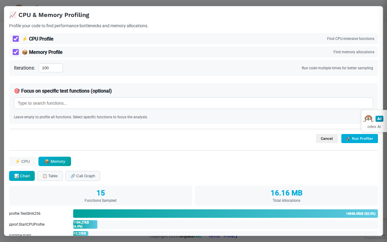
Task: Open the Terms link in the footer
Action: coord(214,236)
